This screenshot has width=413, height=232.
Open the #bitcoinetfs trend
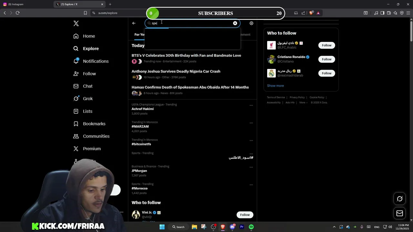(x=141, y=144)
